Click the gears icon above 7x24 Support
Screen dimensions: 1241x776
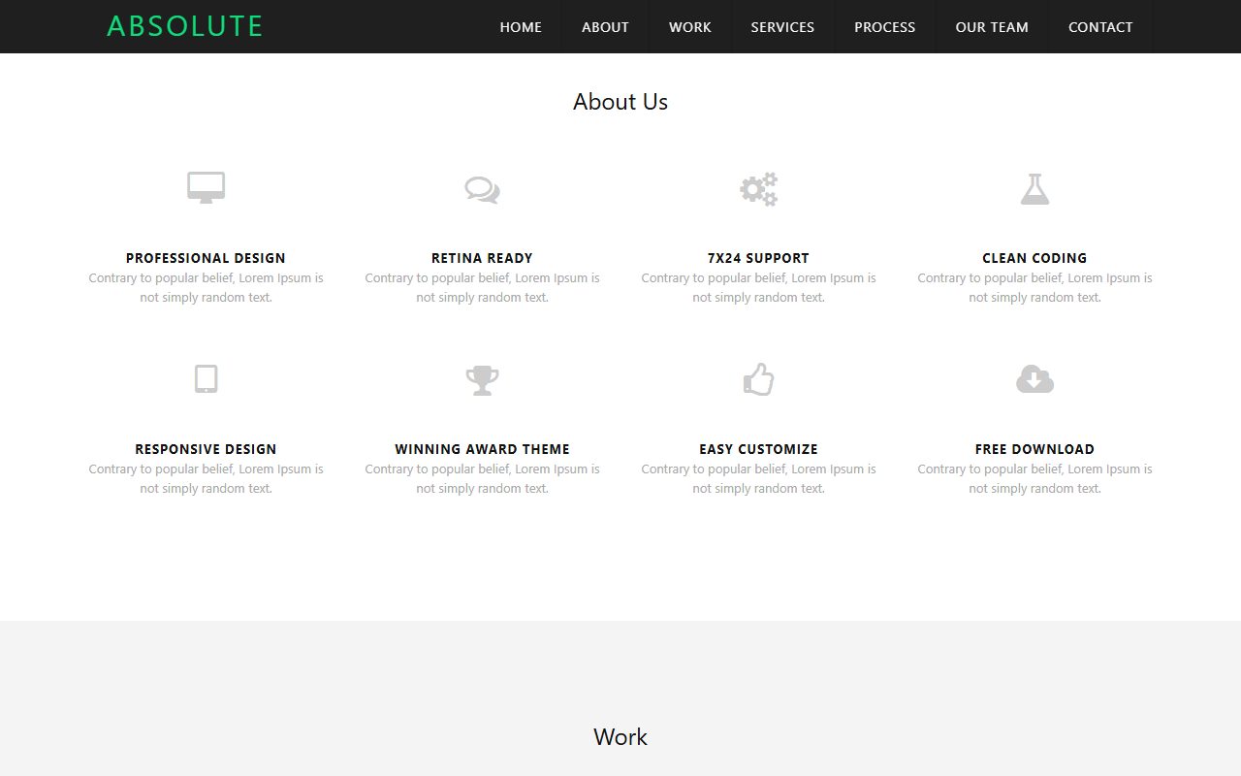(758, 189)
